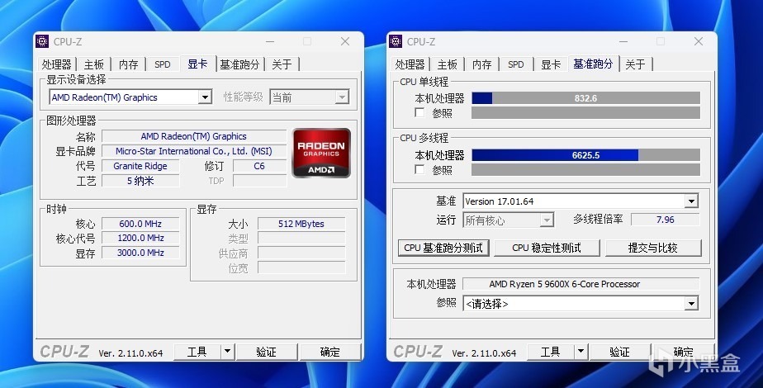This screenshot has width=763, height=388.
Task: Click empty 参照 bar under CPU 单线程
Action: click(586, 113)
